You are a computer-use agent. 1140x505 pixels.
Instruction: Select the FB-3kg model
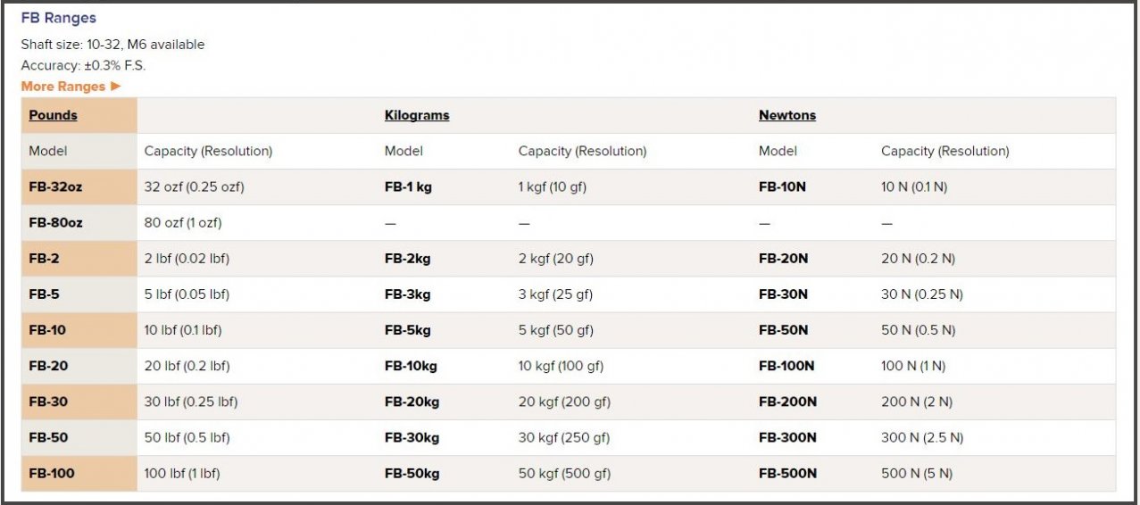point(408,294)
